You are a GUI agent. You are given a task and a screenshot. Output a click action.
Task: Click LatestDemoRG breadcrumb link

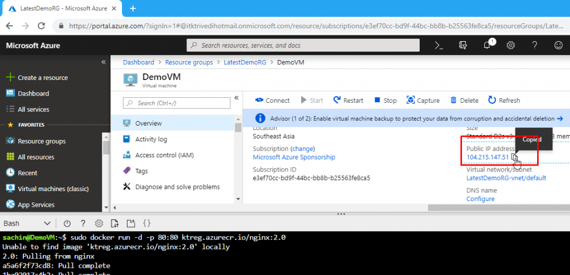(245, 62)
